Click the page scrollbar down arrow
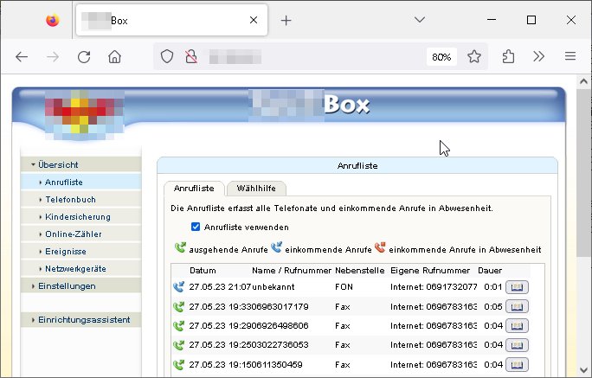 point(583,369)
